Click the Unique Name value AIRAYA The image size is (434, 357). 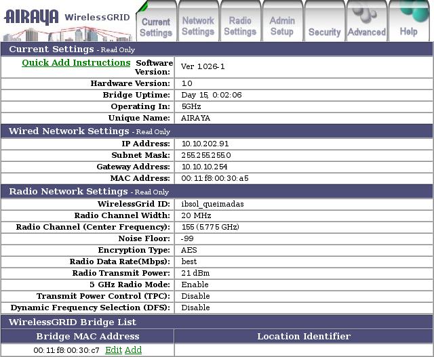click(196, 118)
